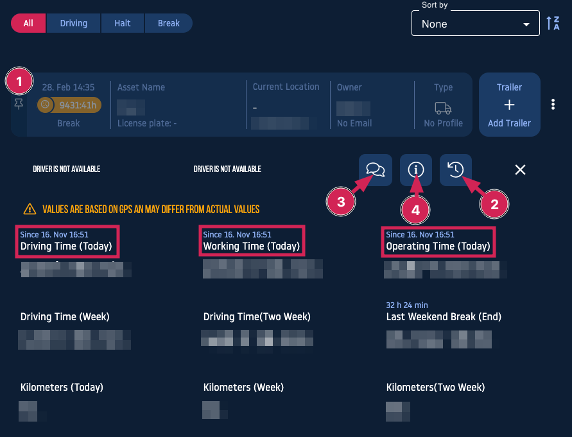Viewport: 572px width, 437px height.
Task: Open the chat messages icon button
Action: click(x=375, y=169)
